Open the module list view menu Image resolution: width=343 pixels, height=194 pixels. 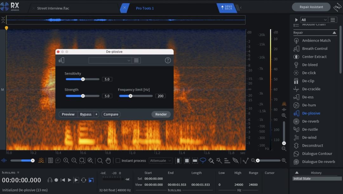(x=333, y=20)
